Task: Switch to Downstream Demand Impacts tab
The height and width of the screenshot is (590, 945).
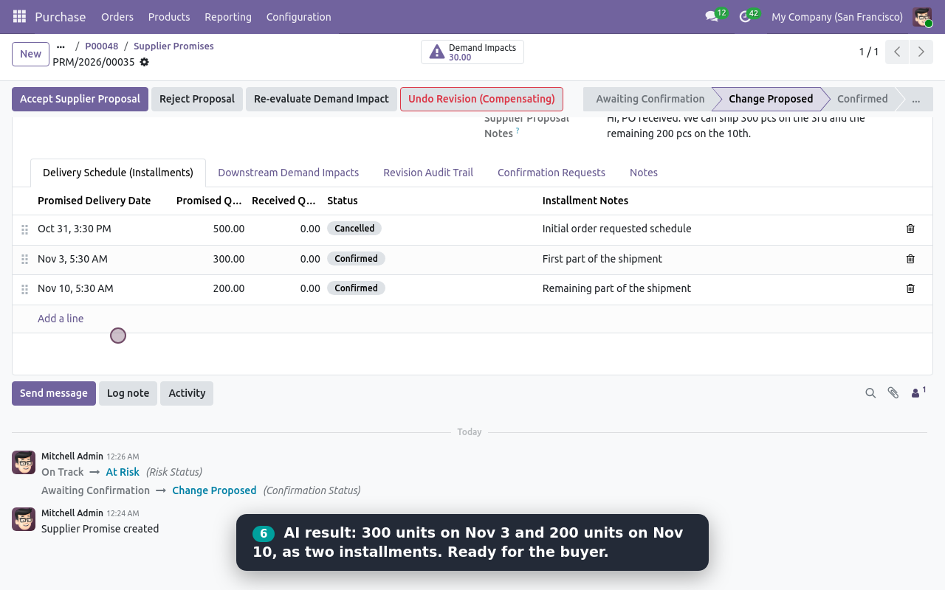Action: coord(289,173)
